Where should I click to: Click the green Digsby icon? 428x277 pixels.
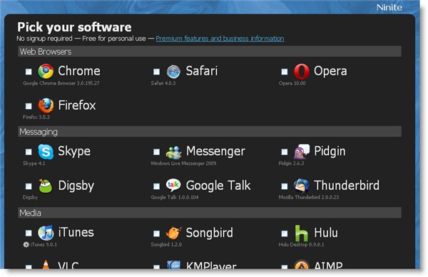tap(46, 186)
